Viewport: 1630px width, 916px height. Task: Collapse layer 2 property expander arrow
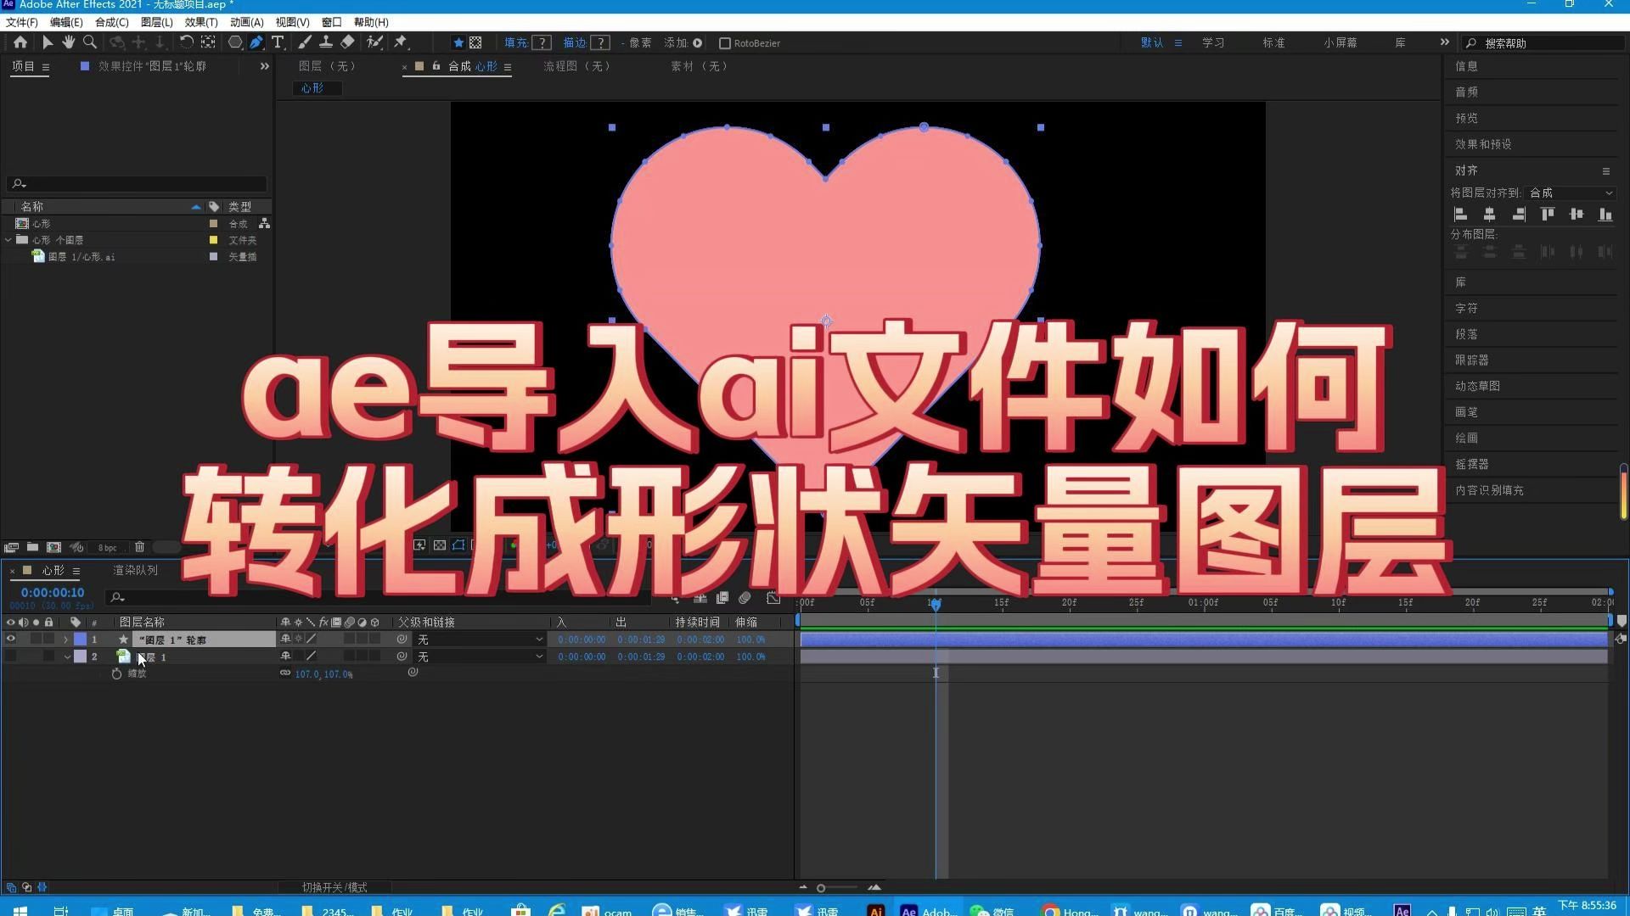pyautogui.click(x=66, y=656)
